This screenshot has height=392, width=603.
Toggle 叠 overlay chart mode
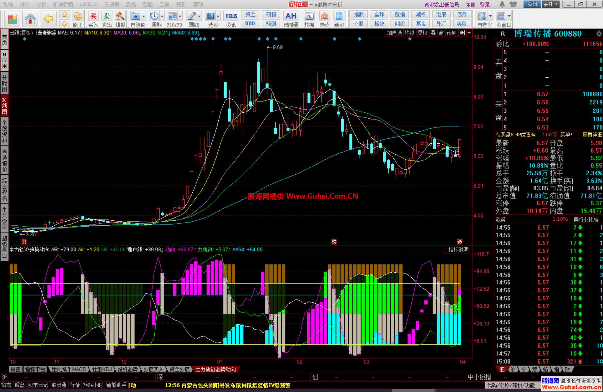point(433,33)
